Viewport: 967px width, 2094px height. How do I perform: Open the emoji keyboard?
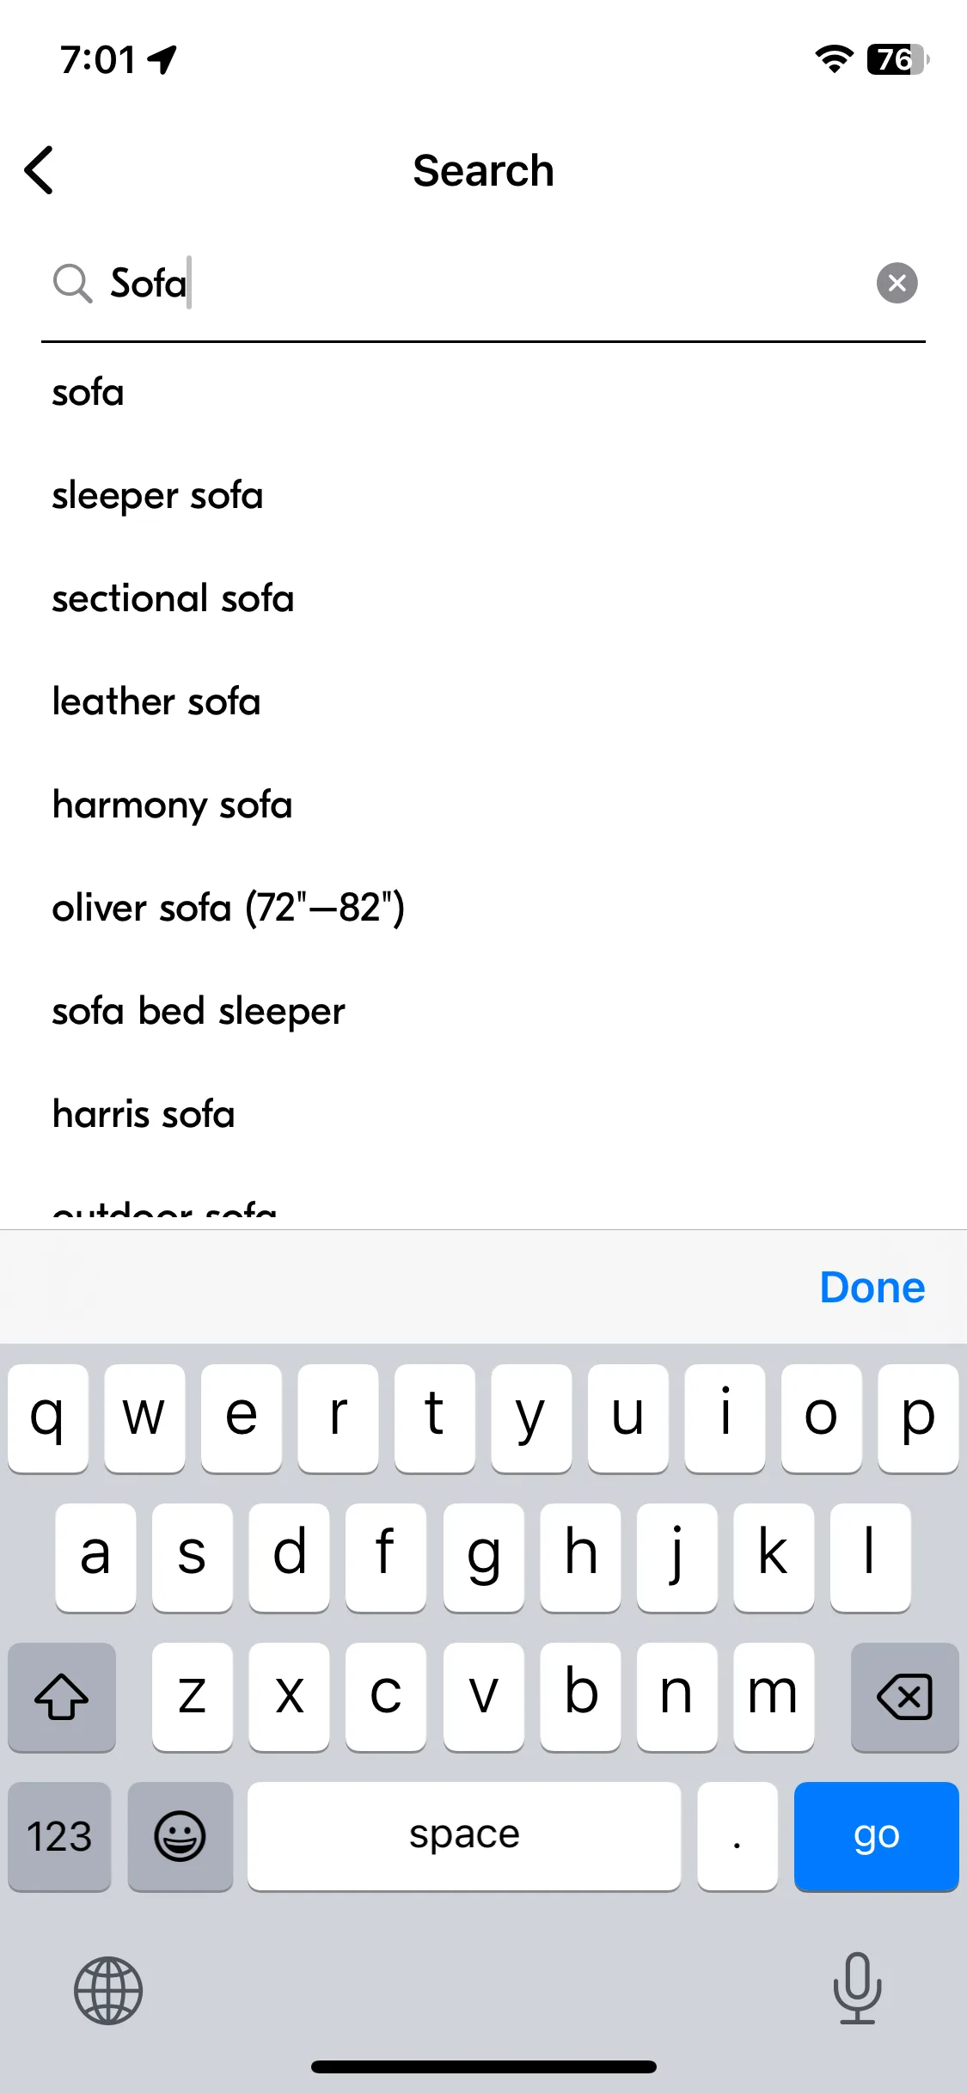[180, 1836]
